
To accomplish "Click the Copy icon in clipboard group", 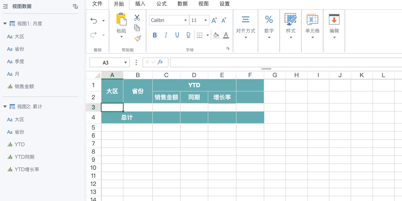I will point(137,28).
